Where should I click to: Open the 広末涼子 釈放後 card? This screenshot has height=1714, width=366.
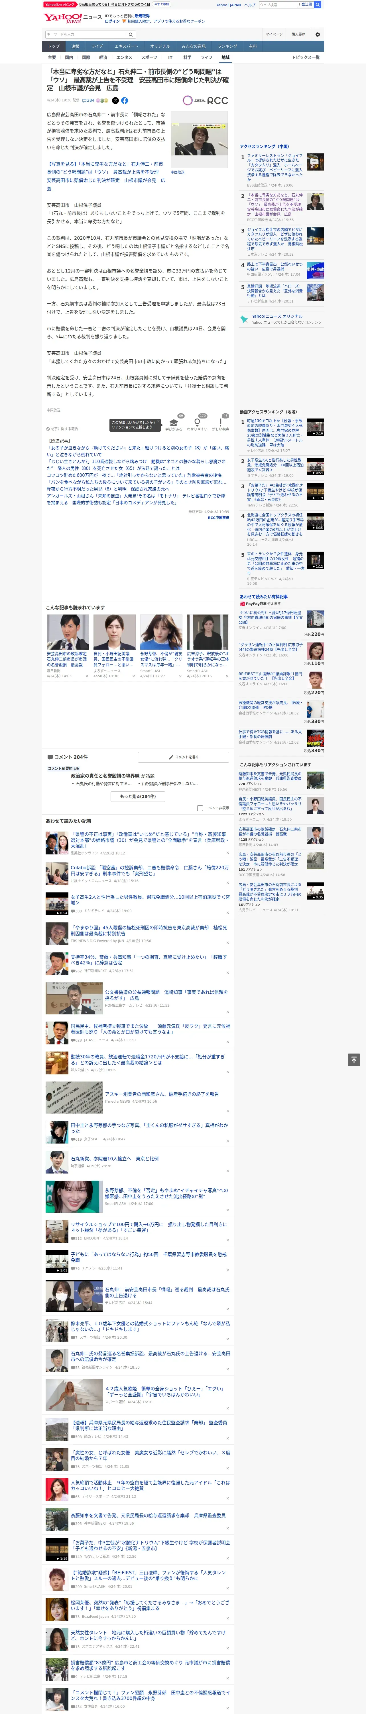point(207,646)
